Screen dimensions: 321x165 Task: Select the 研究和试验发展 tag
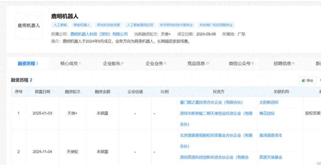pyautogui.click(x=108, y=25)
